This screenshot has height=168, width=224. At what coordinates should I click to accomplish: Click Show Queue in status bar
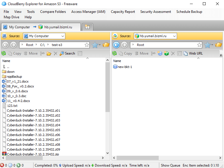coord(170,165)
